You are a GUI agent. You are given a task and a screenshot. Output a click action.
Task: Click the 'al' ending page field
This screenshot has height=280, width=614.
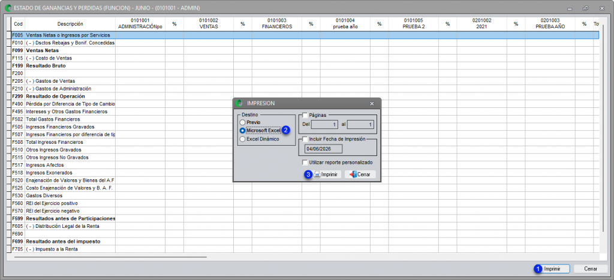tap(360, 125)
